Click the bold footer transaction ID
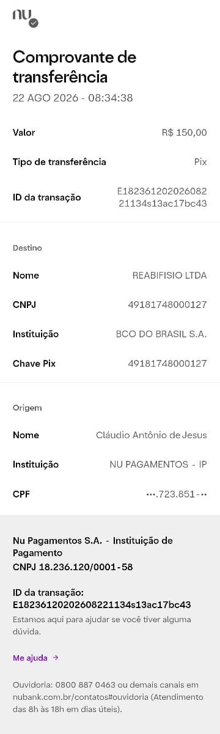 point(102,605)
